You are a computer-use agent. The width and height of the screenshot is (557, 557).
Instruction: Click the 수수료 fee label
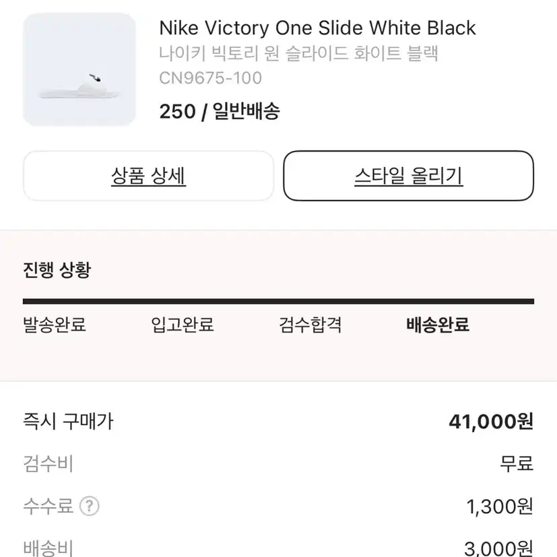(48, 506)
